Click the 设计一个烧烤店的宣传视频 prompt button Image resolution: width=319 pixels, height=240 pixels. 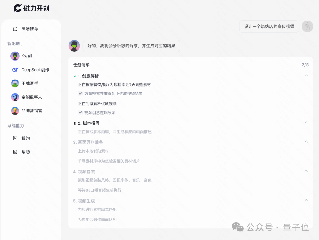(269, 27)
